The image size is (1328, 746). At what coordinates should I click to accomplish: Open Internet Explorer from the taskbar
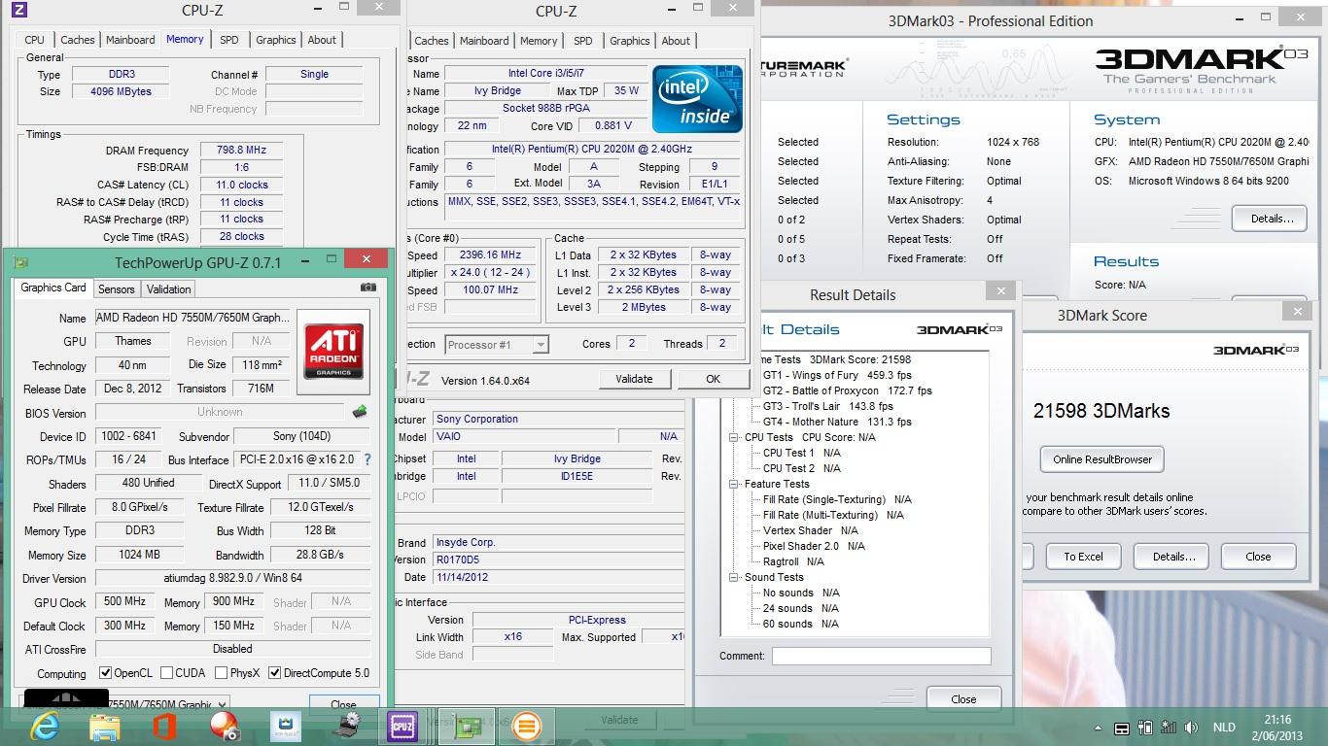tap(45, 726)
